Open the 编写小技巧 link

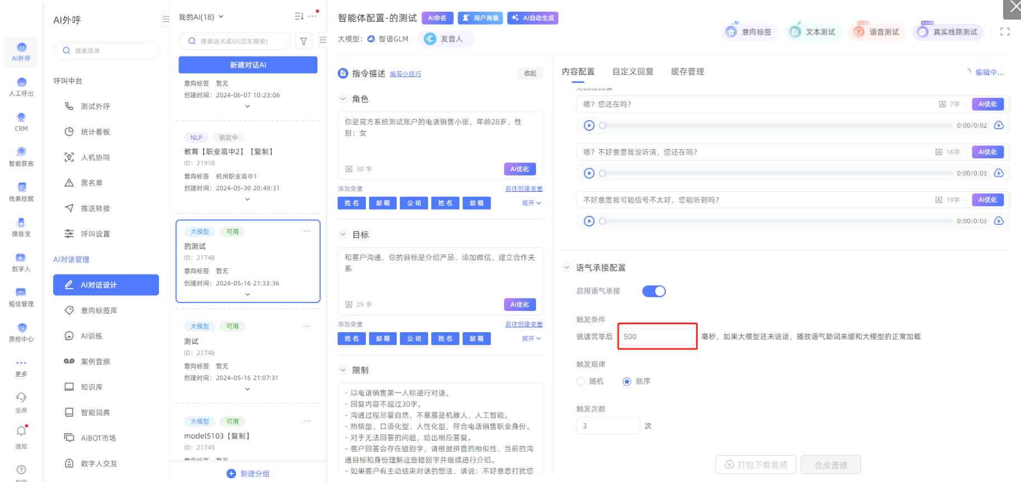point(405,74)
